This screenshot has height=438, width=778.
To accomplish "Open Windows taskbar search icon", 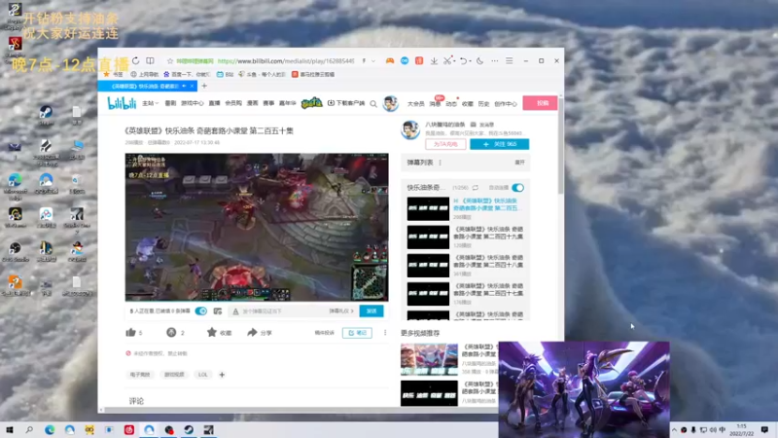I will coord(29,429).
